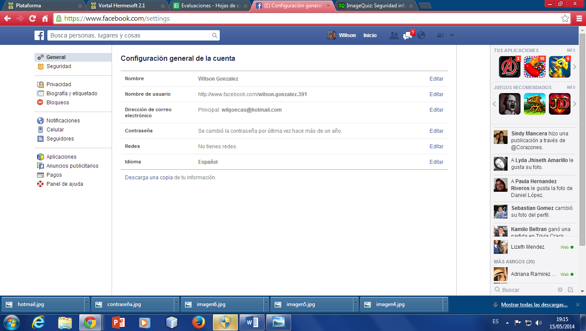Select General in settings sidebar
This screenshot has height=331, width=586.
point(73,57)
